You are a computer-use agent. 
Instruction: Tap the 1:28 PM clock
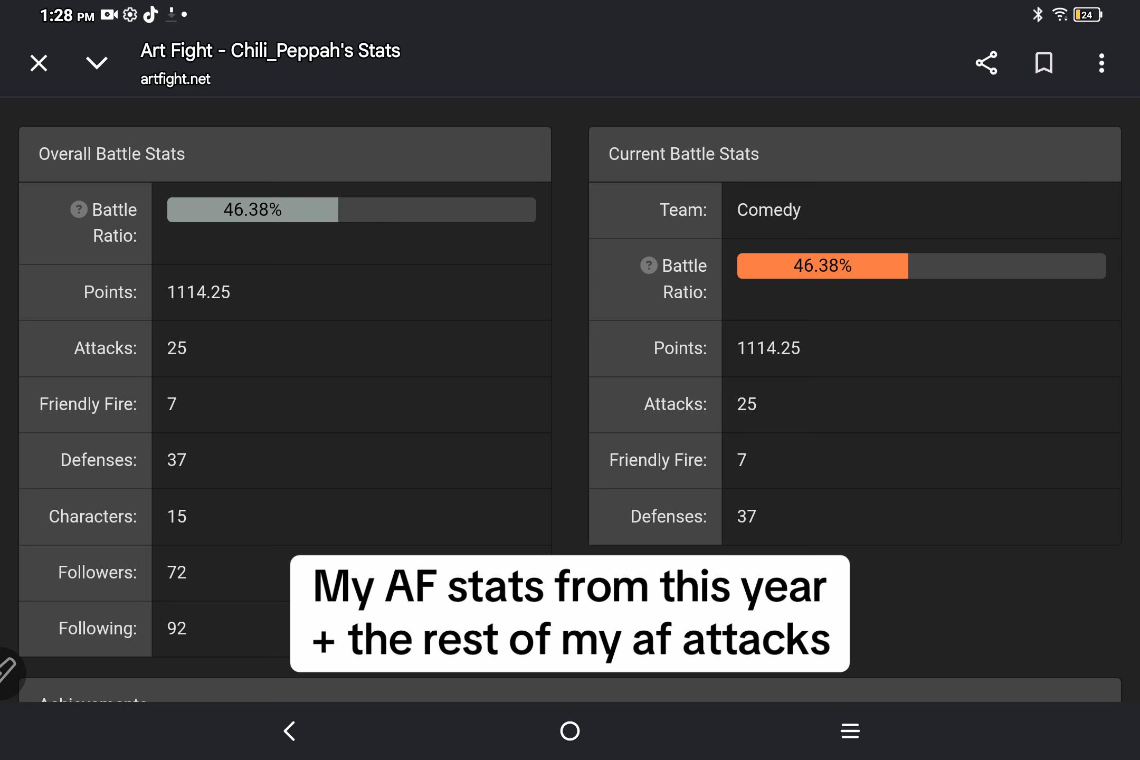click(67, 15)
